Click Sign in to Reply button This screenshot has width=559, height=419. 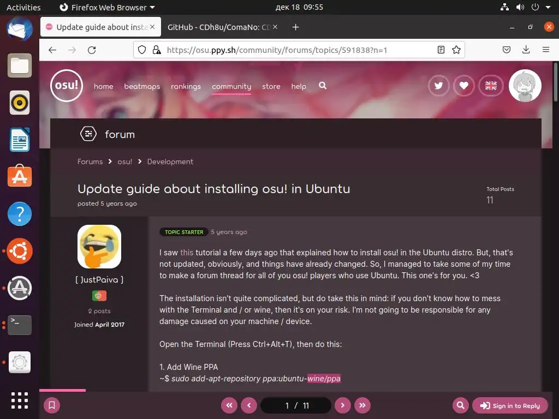(x=510, y=405)
